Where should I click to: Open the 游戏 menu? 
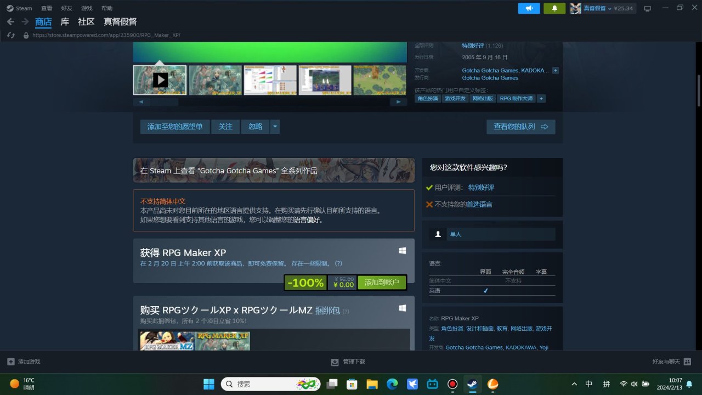pos(87,8)
